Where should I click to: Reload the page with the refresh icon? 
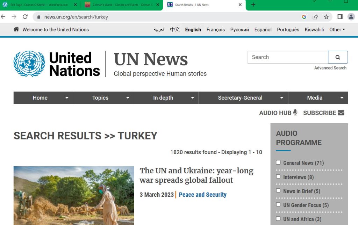click(25, 17)
